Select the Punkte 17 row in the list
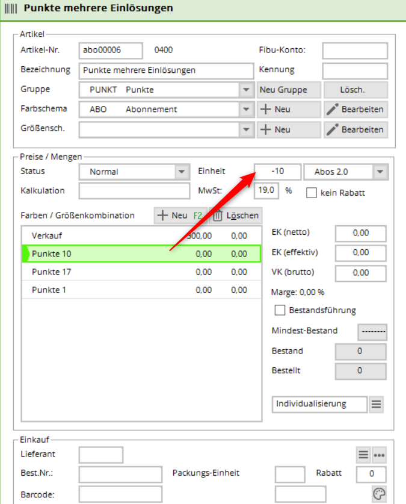This screenshot has width=406, height=504. pos(141,272)
